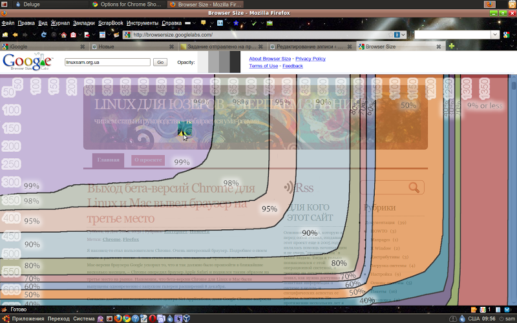Click the pencil edit icon beside the address bar
The image size is (517, 323).
pyautogui.click(x=116, y=35)
